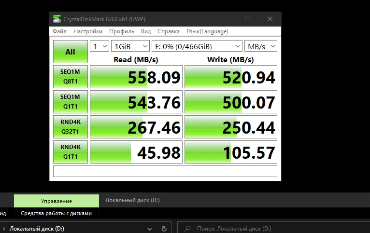Image resolution: width=370 pixels, height=233 pixels.
Task: Switch to the Управление tab in Explorer
Action: coord(57,201)
